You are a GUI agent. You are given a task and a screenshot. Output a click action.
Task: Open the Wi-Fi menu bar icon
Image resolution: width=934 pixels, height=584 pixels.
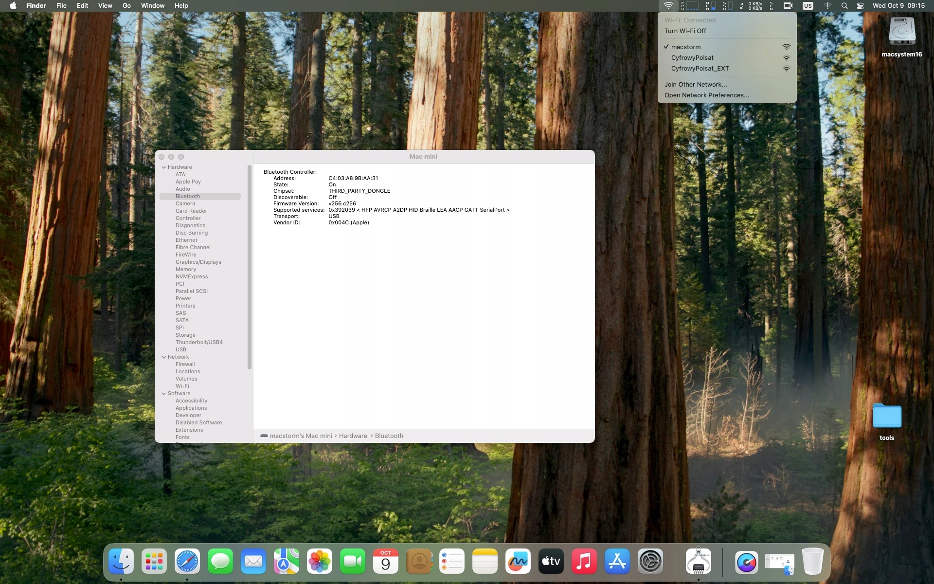(668, 6)
